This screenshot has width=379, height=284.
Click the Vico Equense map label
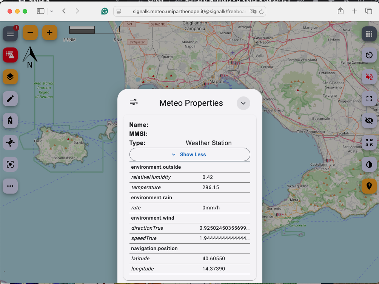point(298,186)
